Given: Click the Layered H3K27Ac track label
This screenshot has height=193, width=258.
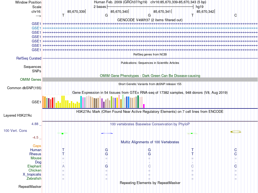Looking at the screenshot, I should click(x=18, y=116).
